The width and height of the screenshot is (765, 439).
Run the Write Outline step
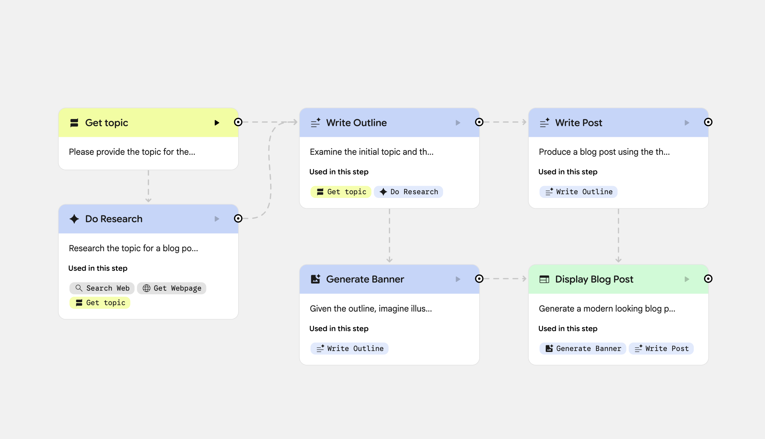(458, 123)
